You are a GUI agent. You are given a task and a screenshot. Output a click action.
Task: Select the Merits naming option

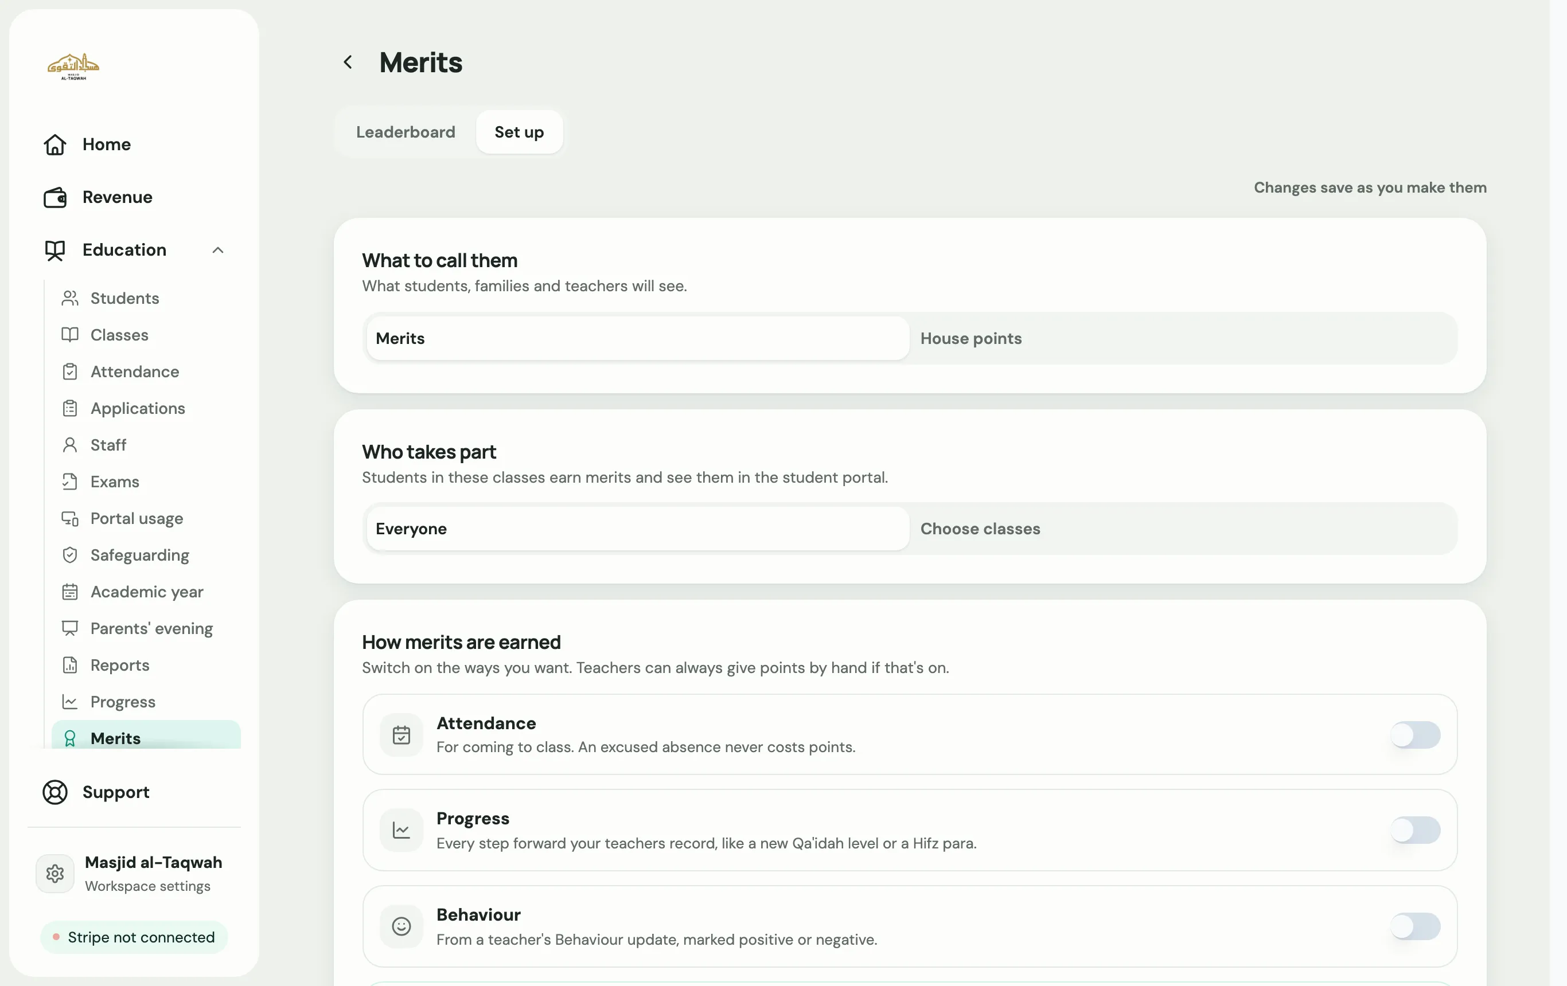637,338
